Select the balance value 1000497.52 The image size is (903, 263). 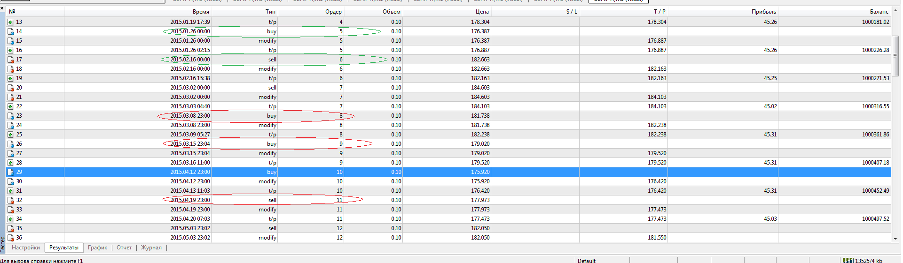[x=875, y=219]
